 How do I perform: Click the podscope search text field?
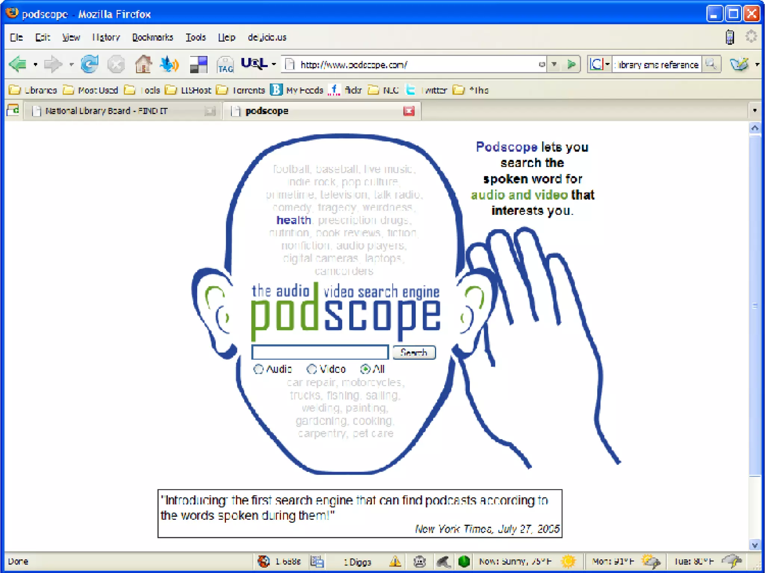click(320, 352)
